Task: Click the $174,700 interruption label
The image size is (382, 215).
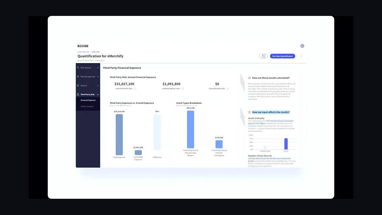Action: [x=219, y=138]
